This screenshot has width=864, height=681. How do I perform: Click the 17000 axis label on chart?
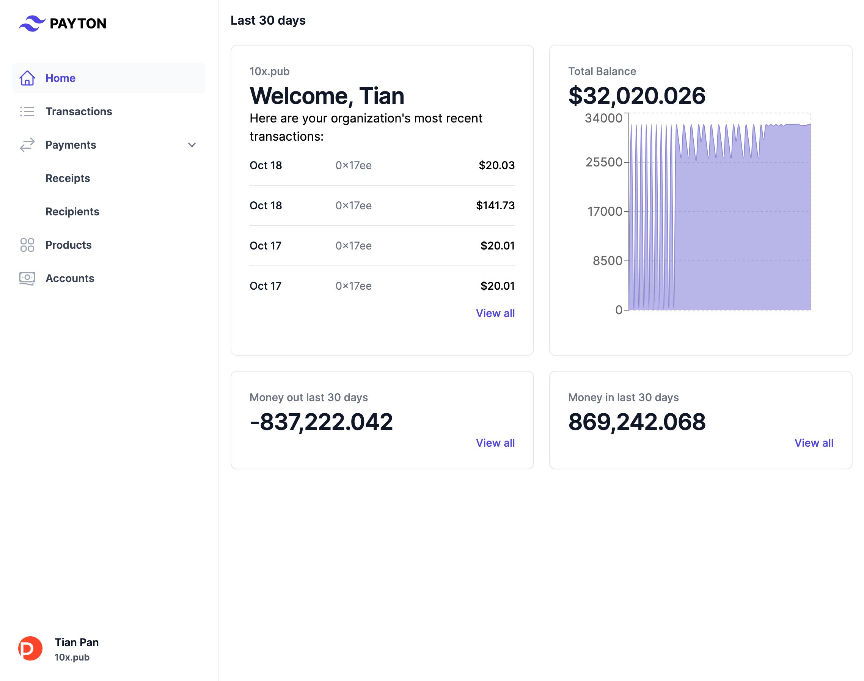tap(605, 211)
